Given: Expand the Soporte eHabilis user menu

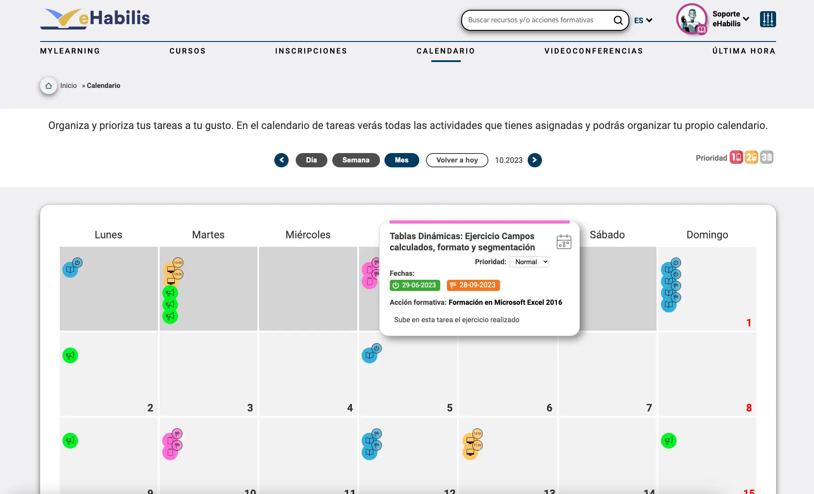Looking at the screenshot, I should [731, 19].
